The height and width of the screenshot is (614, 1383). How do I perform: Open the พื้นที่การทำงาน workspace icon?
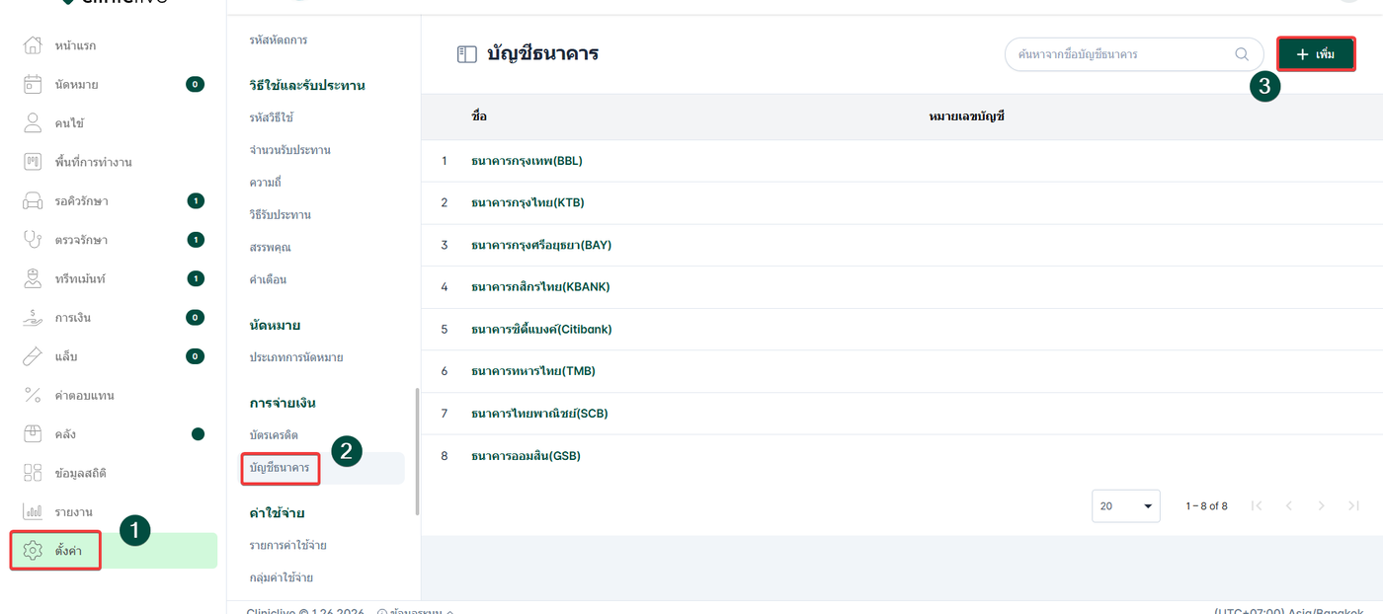33,162
